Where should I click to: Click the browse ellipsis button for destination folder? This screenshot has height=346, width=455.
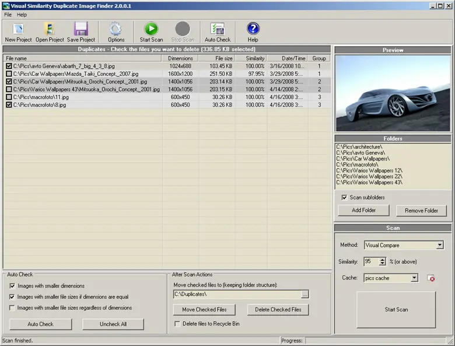[x=304, y=294]
